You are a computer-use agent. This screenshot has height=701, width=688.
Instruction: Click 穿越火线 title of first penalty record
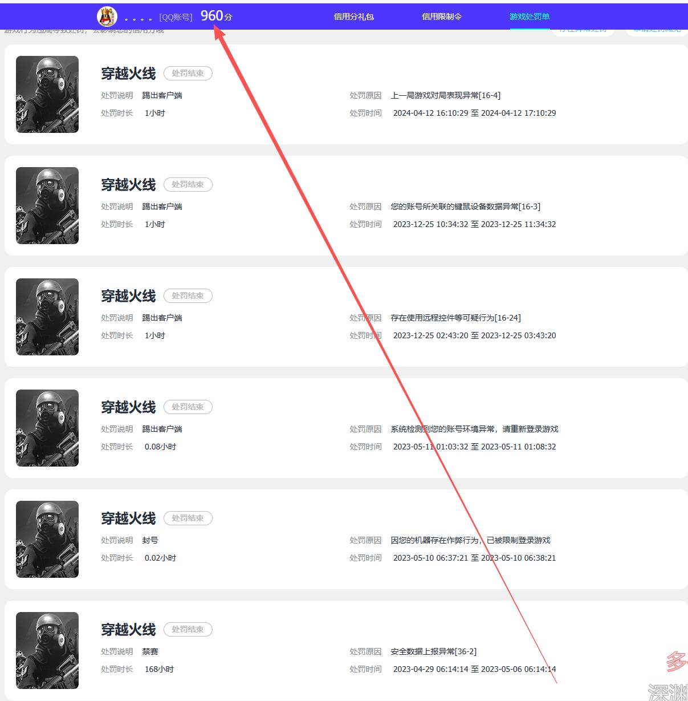click(x=128, y=74)
